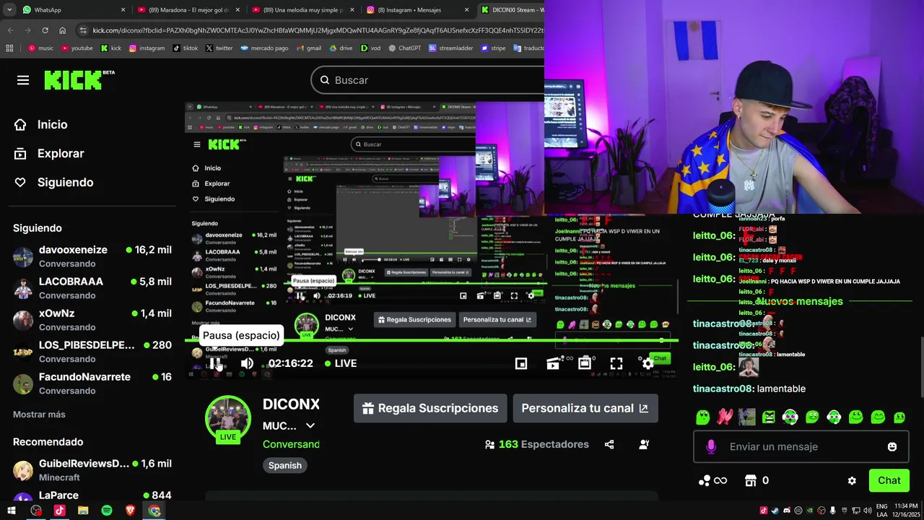Toggle mini player mode icon
Image resolution: width=924 pixels, height=520 pixels.
(521, 363)
